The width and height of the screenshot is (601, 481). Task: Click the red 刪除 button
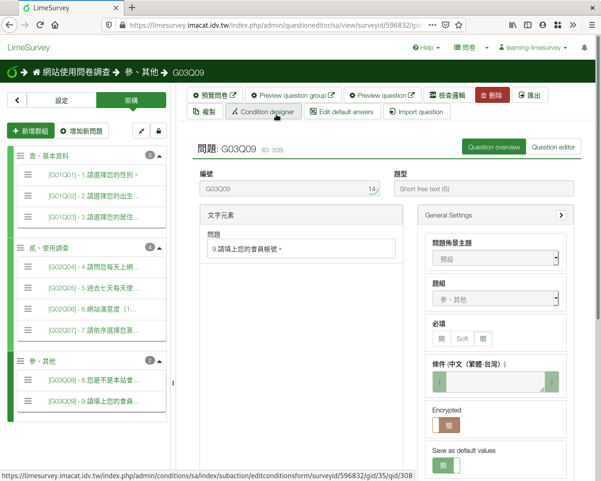(x=492, y=95)
